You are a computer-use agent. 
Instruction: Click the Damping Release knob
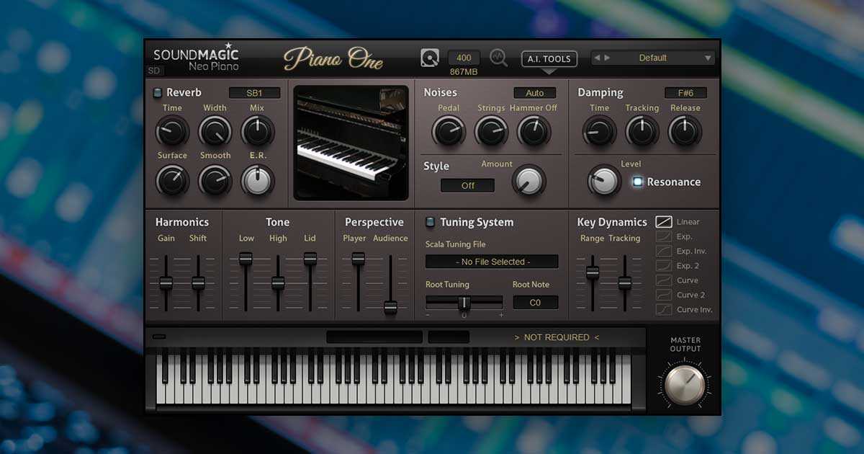[x=685, y=131]
